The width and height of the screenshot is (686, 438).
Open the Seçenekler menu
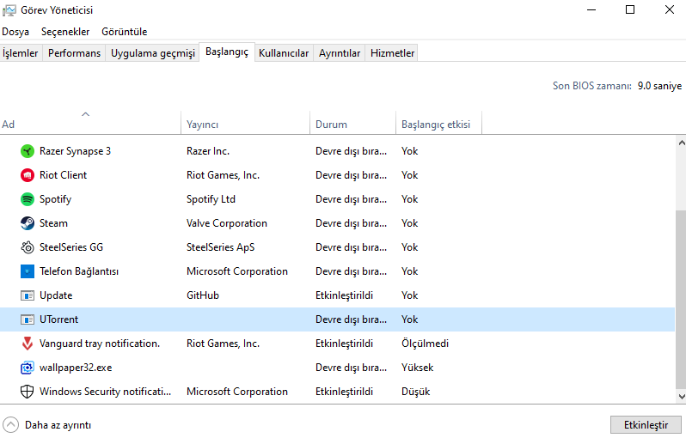(65, 32)
